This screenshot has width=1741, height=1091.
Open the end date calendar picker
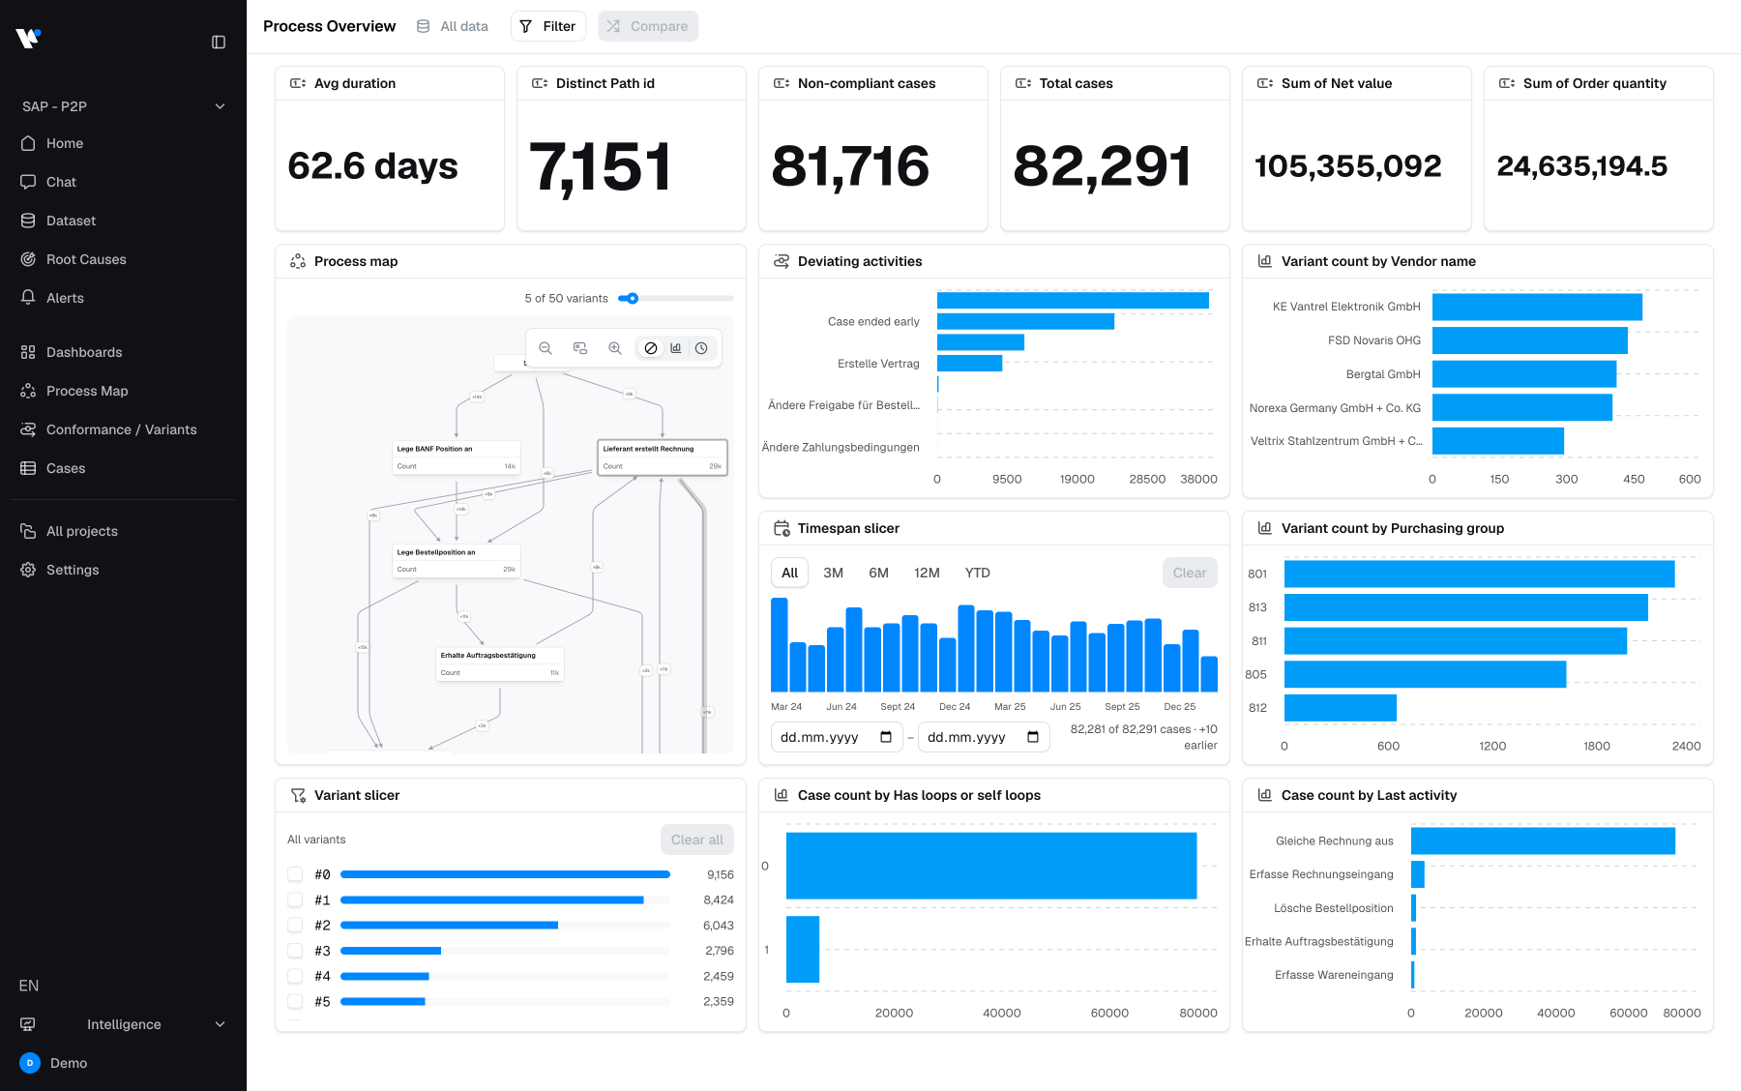click(x=1033, y=737)
